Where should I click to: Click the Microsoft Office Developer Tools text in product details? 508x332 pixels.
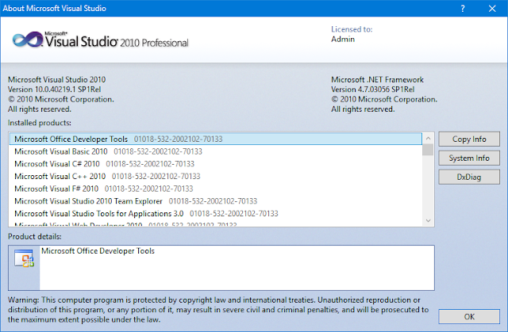[98, 251]
